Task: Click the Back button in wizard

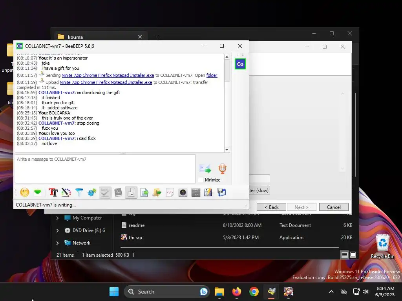Action: 272,207
